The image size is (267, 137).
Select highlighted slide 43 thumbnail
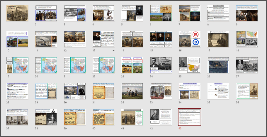190,117
